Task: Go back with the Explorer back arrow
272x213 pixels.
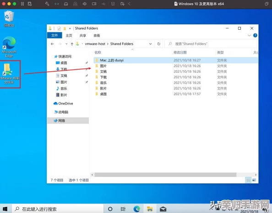Action: [52, 44]
